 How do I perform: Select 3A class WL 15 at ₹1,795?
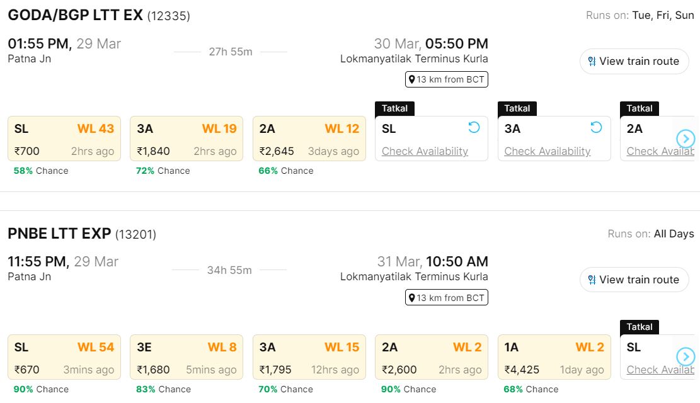click(x=309, y=357)
